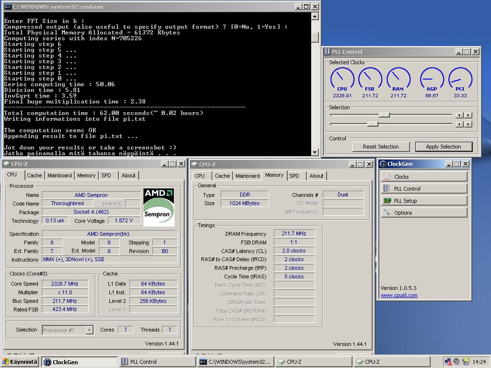This screenshot has width=491, height=368.
Task: Switch to ClockGen taskbar button
Action: pos(80,362)
